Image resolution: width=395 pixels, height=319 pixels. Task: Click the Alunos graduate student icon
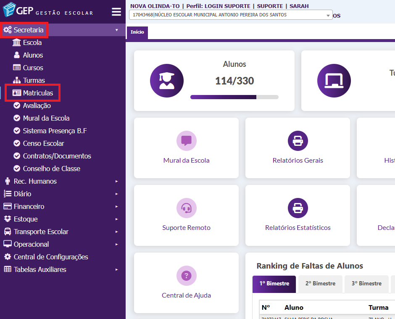point(167,81)
